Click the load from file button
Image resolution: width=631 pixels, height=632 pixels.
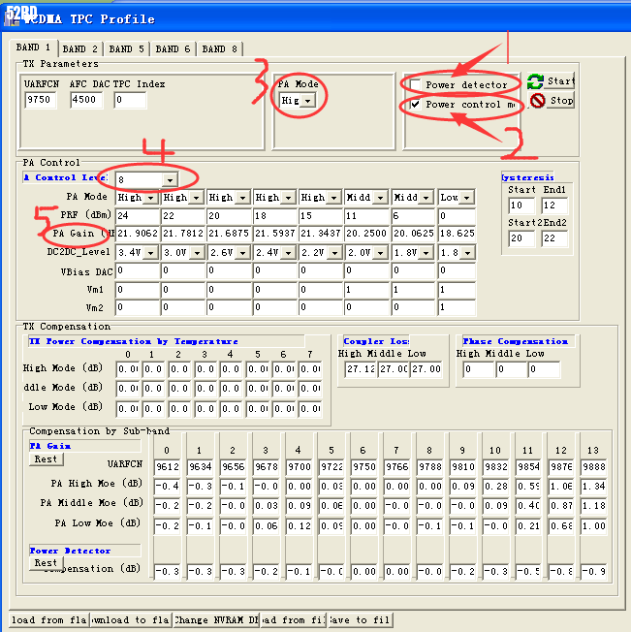click(294, 620)
